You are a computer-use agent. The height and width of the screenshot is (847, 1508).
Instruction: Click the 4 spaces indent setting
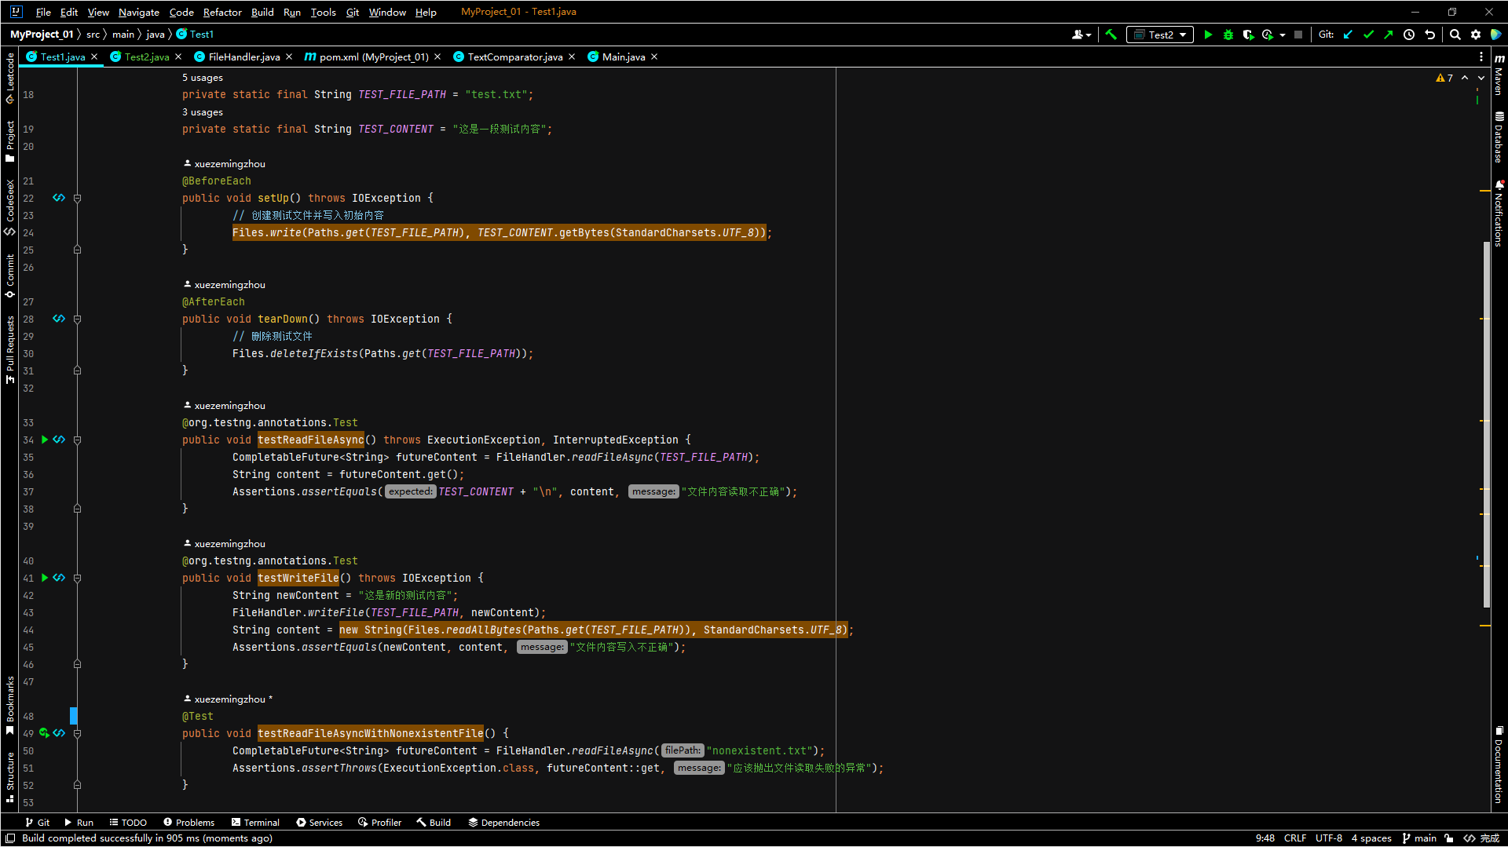(1371, 838)
